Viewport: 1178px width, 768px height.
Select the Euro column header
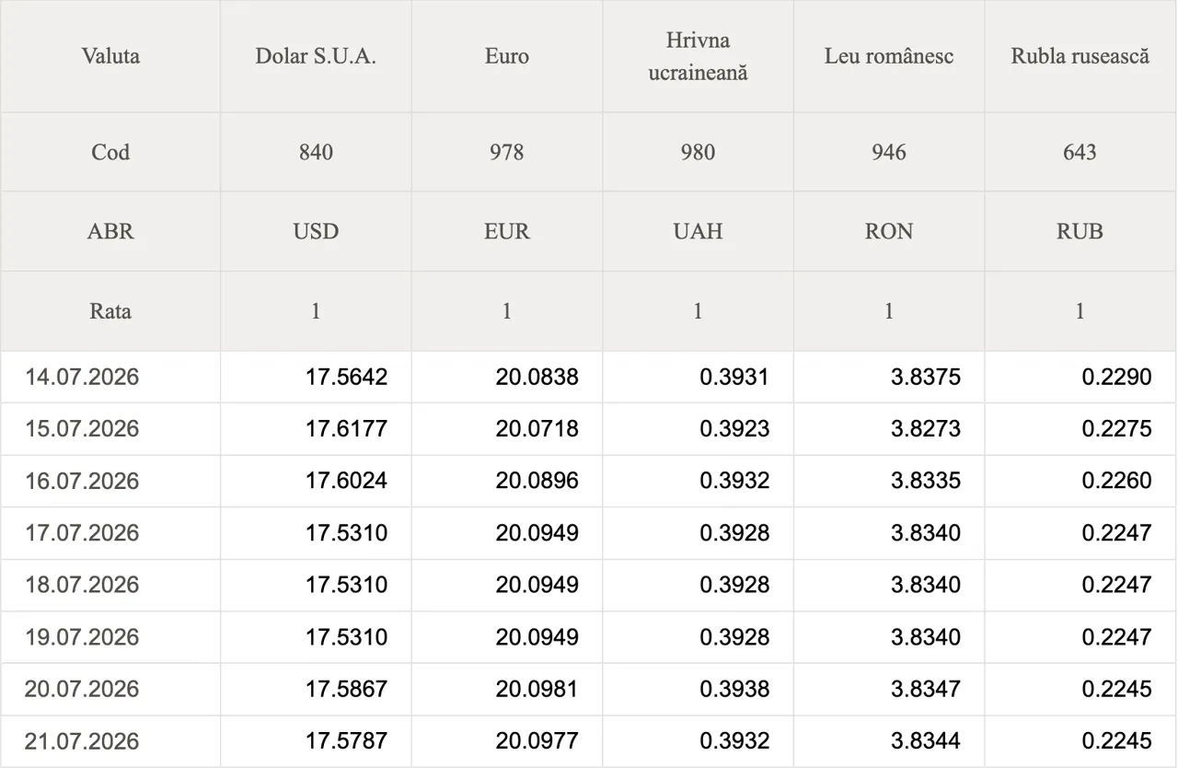(507, 56)
